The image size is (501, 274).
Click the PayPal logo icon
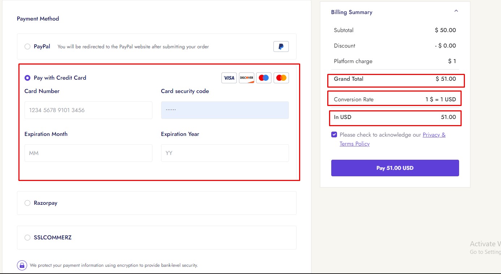point(281,47)
